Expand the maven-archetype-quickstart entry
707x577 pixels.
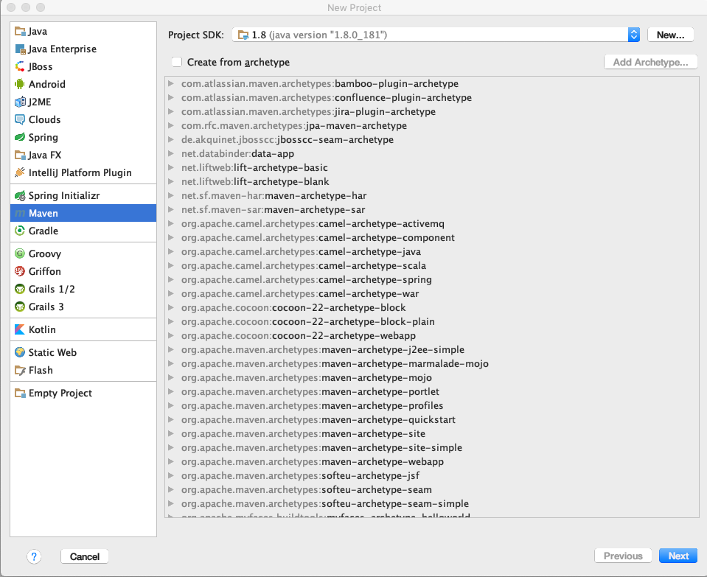point(171,420)
